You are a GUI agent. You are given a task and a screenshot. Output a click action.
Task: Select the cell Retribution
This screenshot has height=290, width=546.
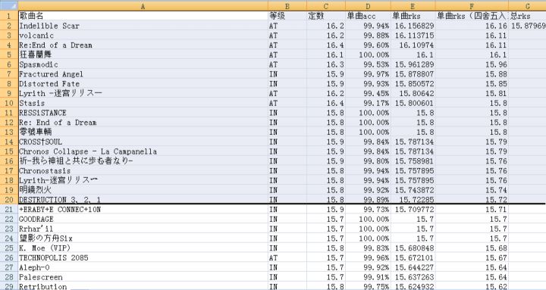(143, 286)
